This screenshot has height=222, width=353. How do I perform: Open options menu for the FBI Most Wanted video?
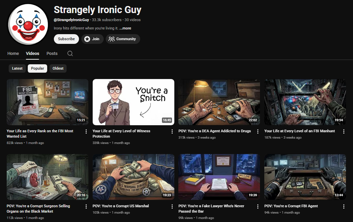[x=86, y=131]
